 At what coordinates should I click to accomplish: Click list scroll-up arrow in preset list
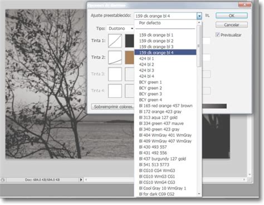(199, 22)
